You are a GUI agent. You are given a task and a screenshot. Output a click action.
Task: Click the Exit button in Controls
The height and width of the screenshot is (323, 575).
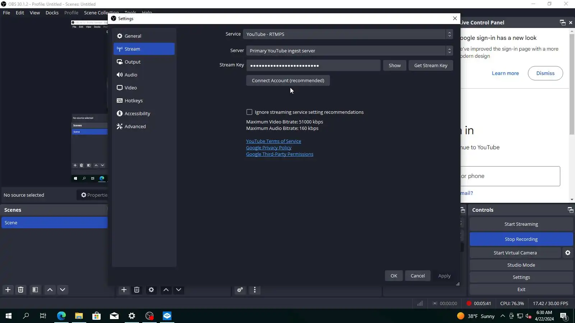click(x=521, y=289)
